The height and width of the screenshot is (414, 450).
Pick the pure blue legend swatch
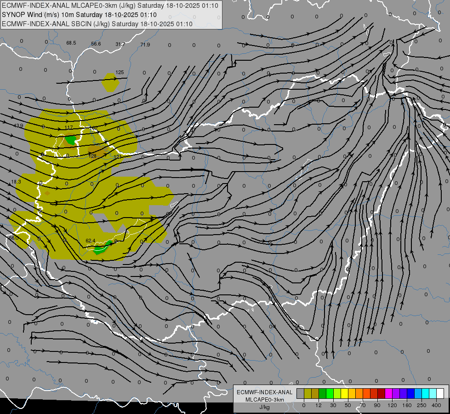(410, 394)
